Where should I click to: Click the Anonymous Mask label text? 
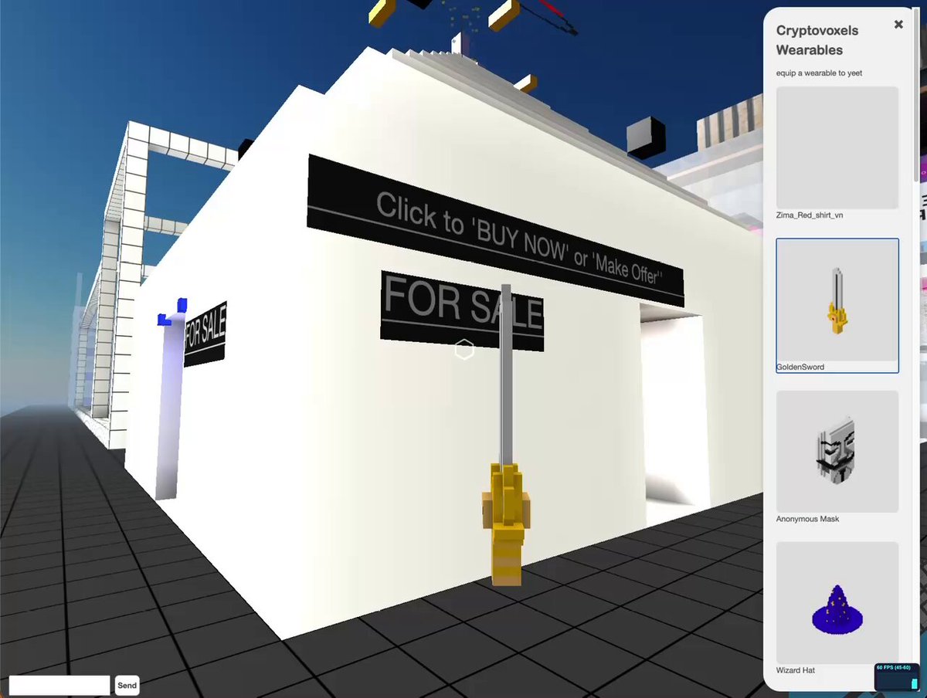tap(807, 519)
